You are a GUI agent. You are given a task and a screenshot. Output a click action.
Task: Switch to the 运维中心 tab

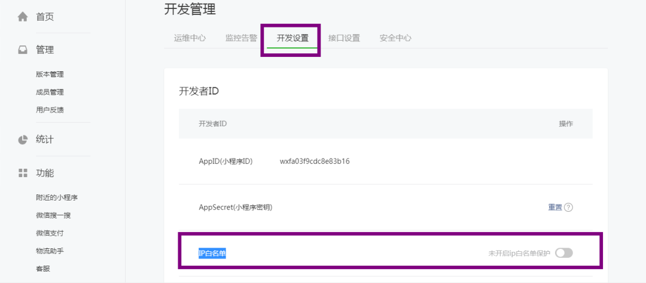click(x=190, y=38)
